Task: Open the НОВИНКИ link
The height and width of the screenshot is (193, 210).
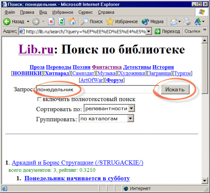Action: click(27, 73)
